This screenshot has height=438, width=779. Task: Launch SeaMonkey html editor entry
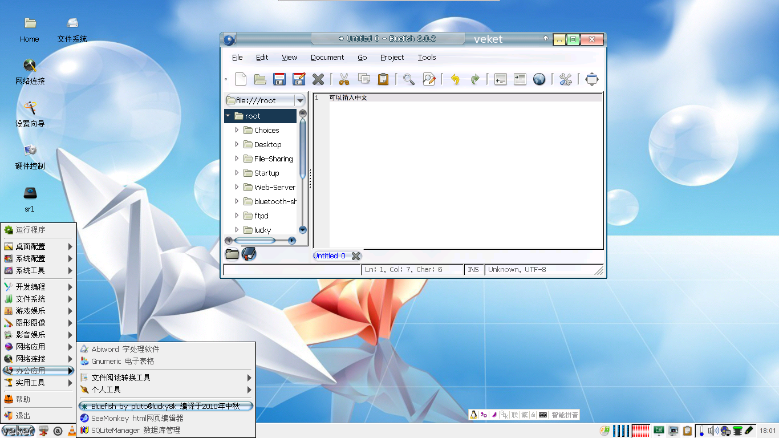tap(165, 418)
